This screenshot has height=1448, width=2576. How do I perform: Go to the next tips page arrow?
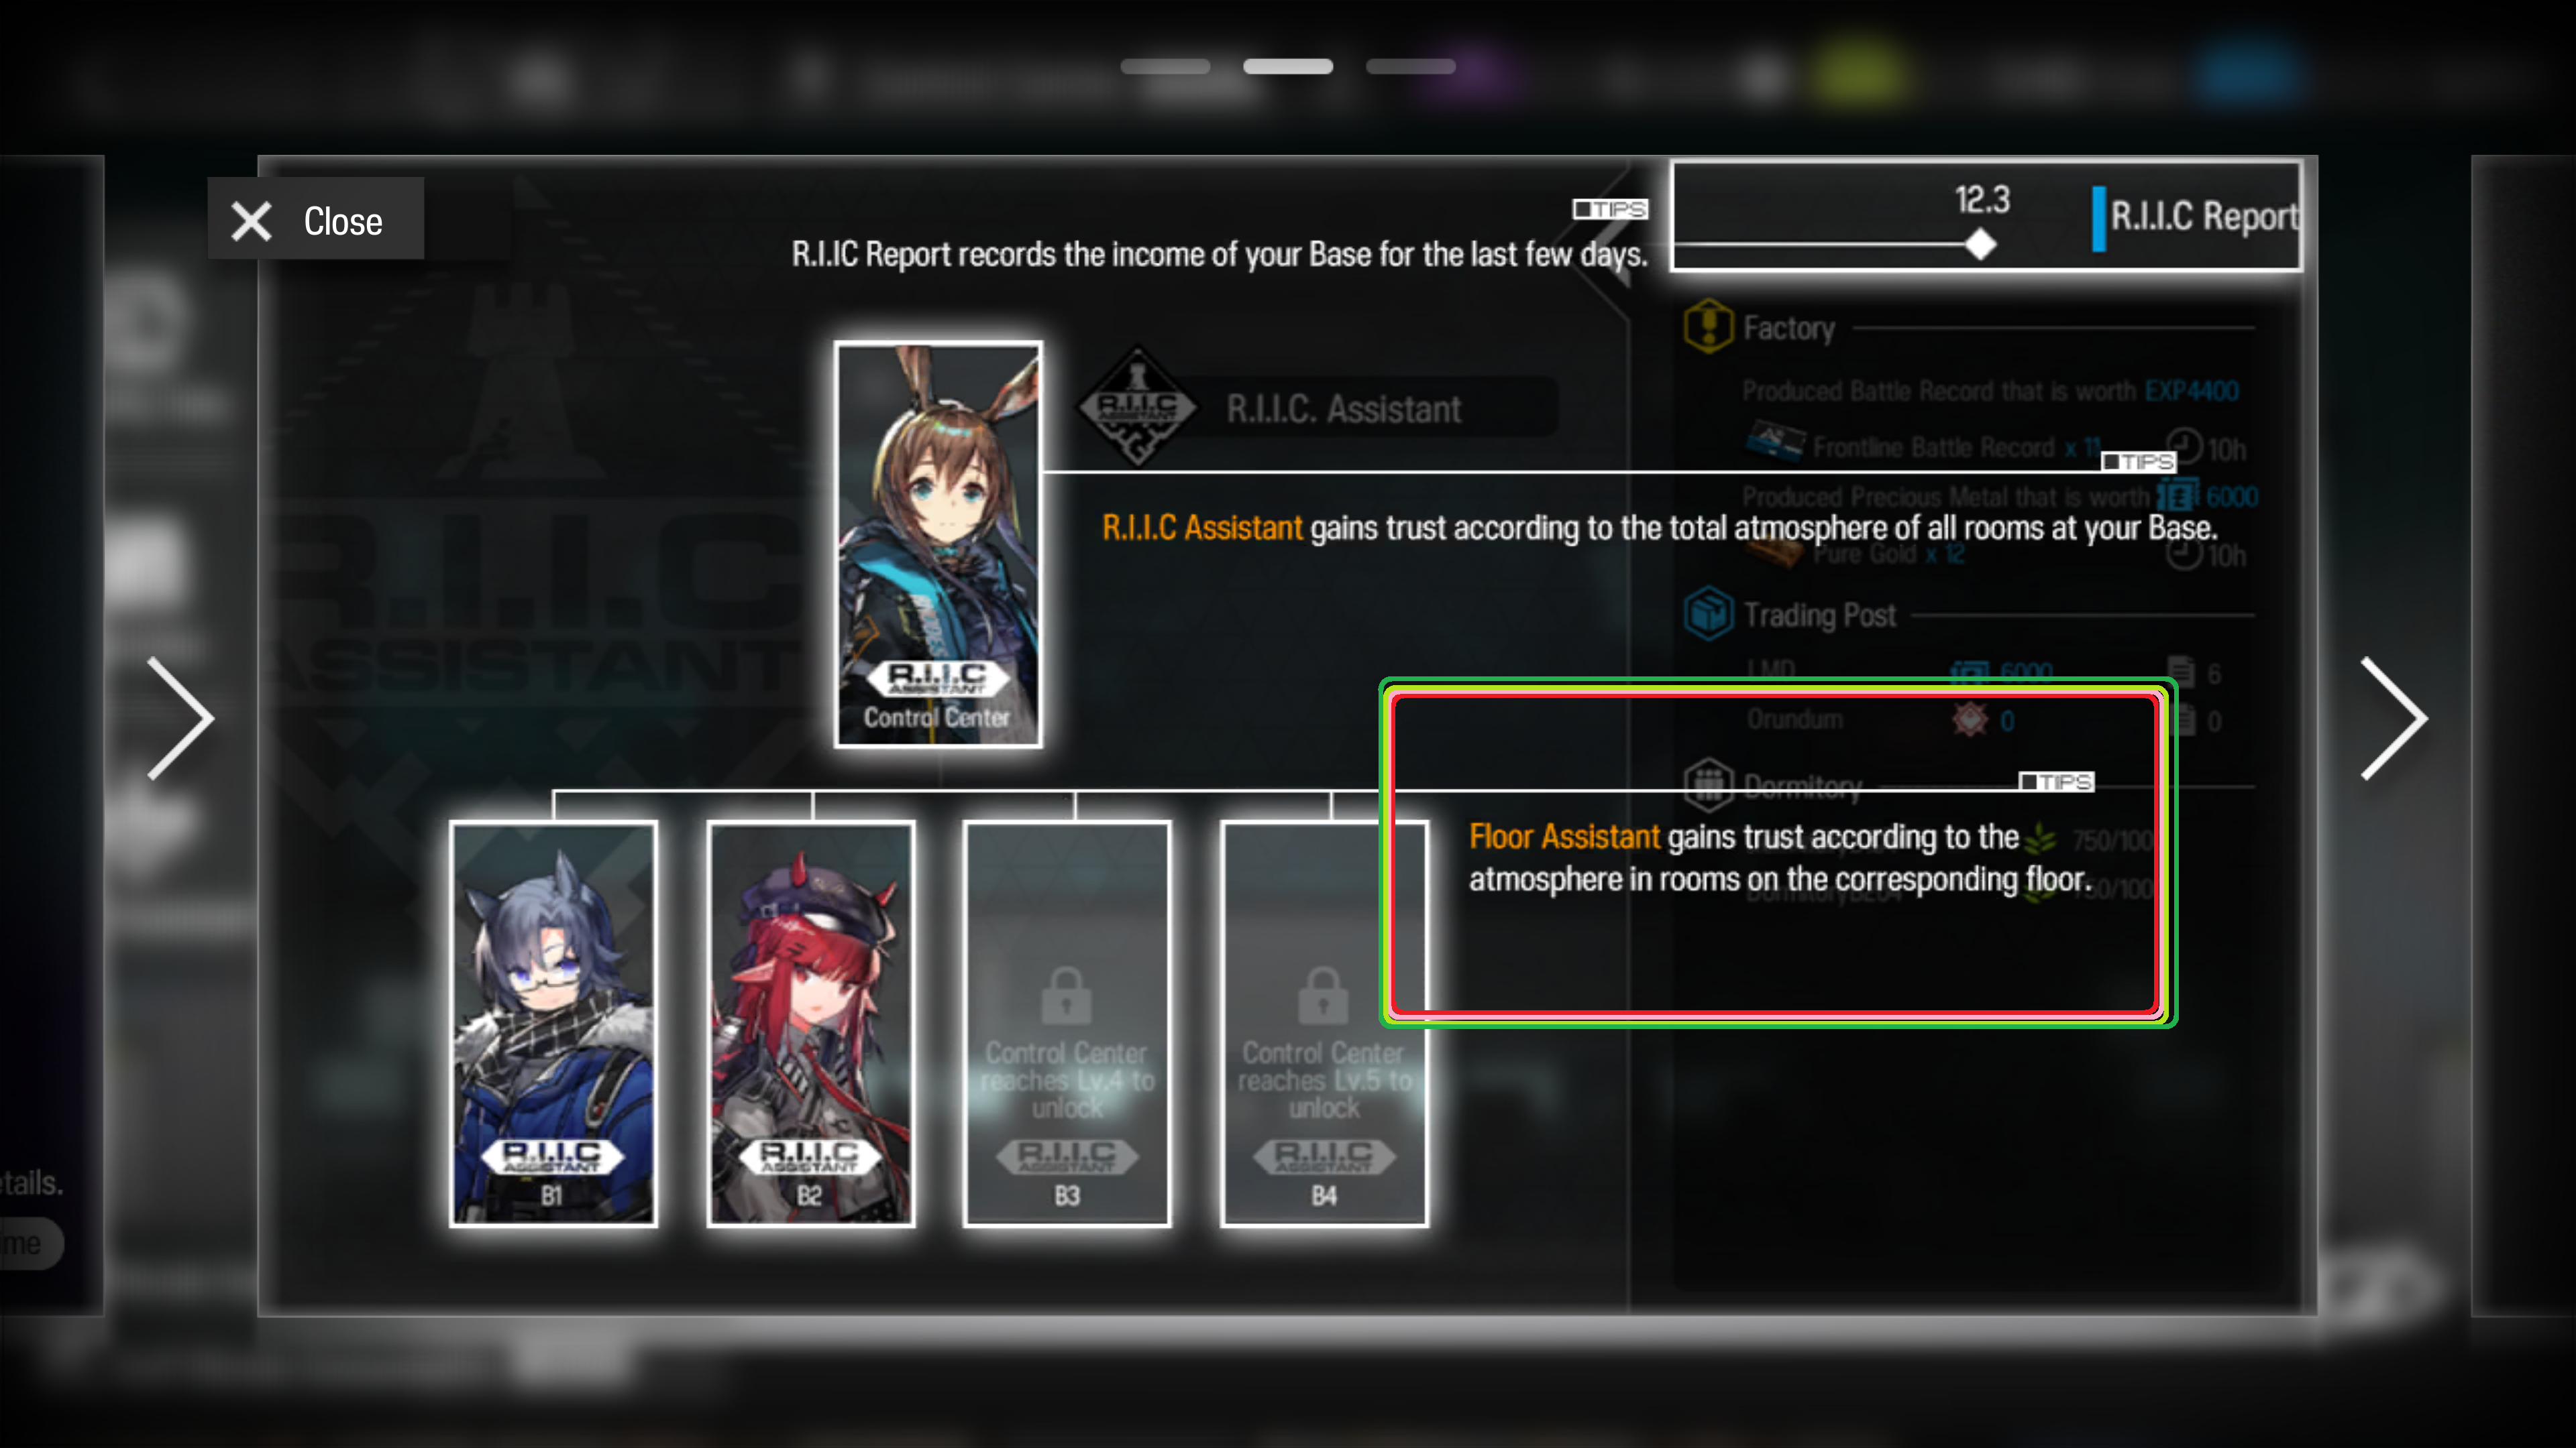click(2393, 717)
